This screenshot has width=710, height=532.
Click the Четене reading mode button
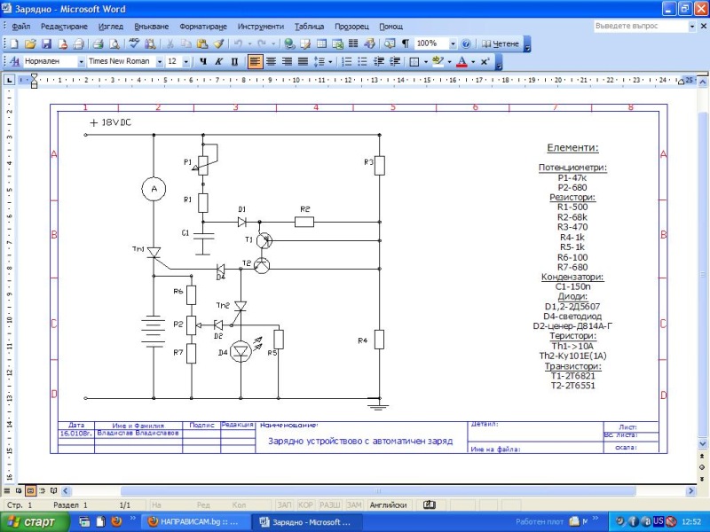(x=501, y=43)
